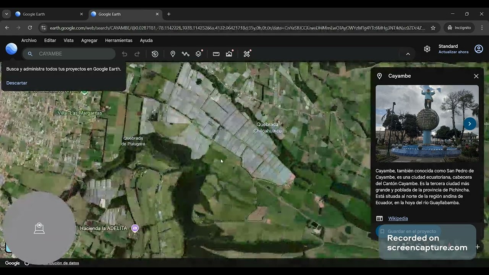Select the measure ruler tool
Image resolution: width=489 pixels, height=275 pixels.
216,54
